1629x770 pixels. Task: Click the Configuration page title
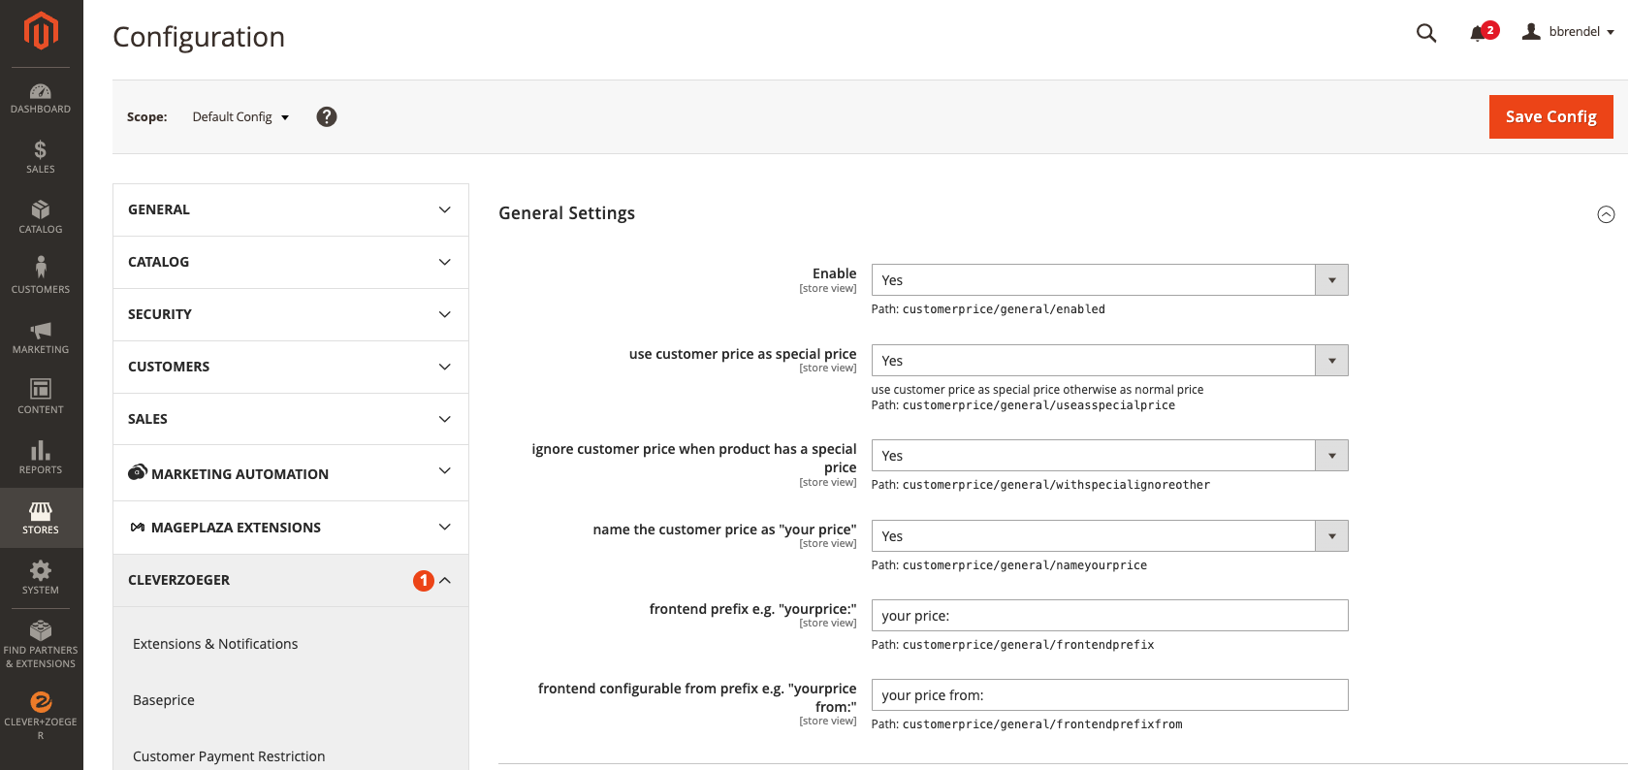[x=199, y=37]
